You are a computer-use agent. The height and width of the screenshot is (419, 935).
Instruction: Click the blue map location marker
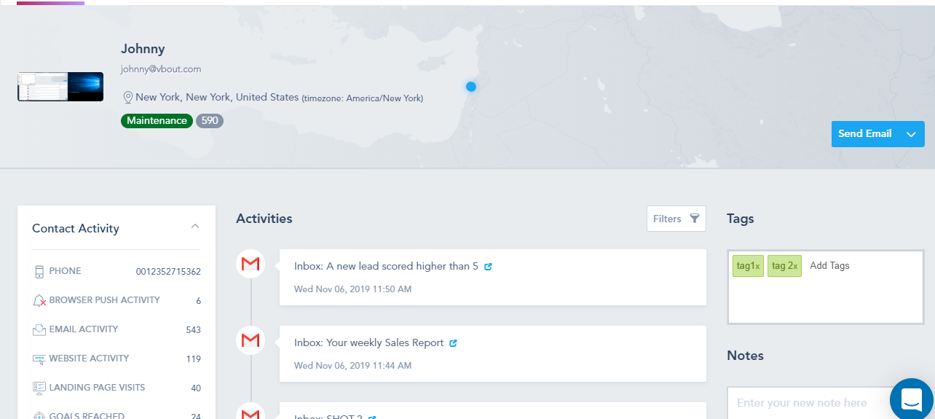pyautogui.click(x=471, y=87)
